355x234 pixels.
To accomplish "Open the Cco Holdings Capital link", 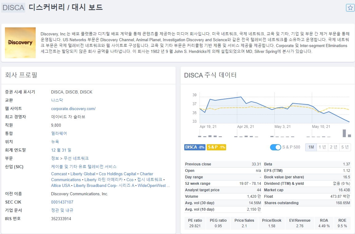I will 118,174.
